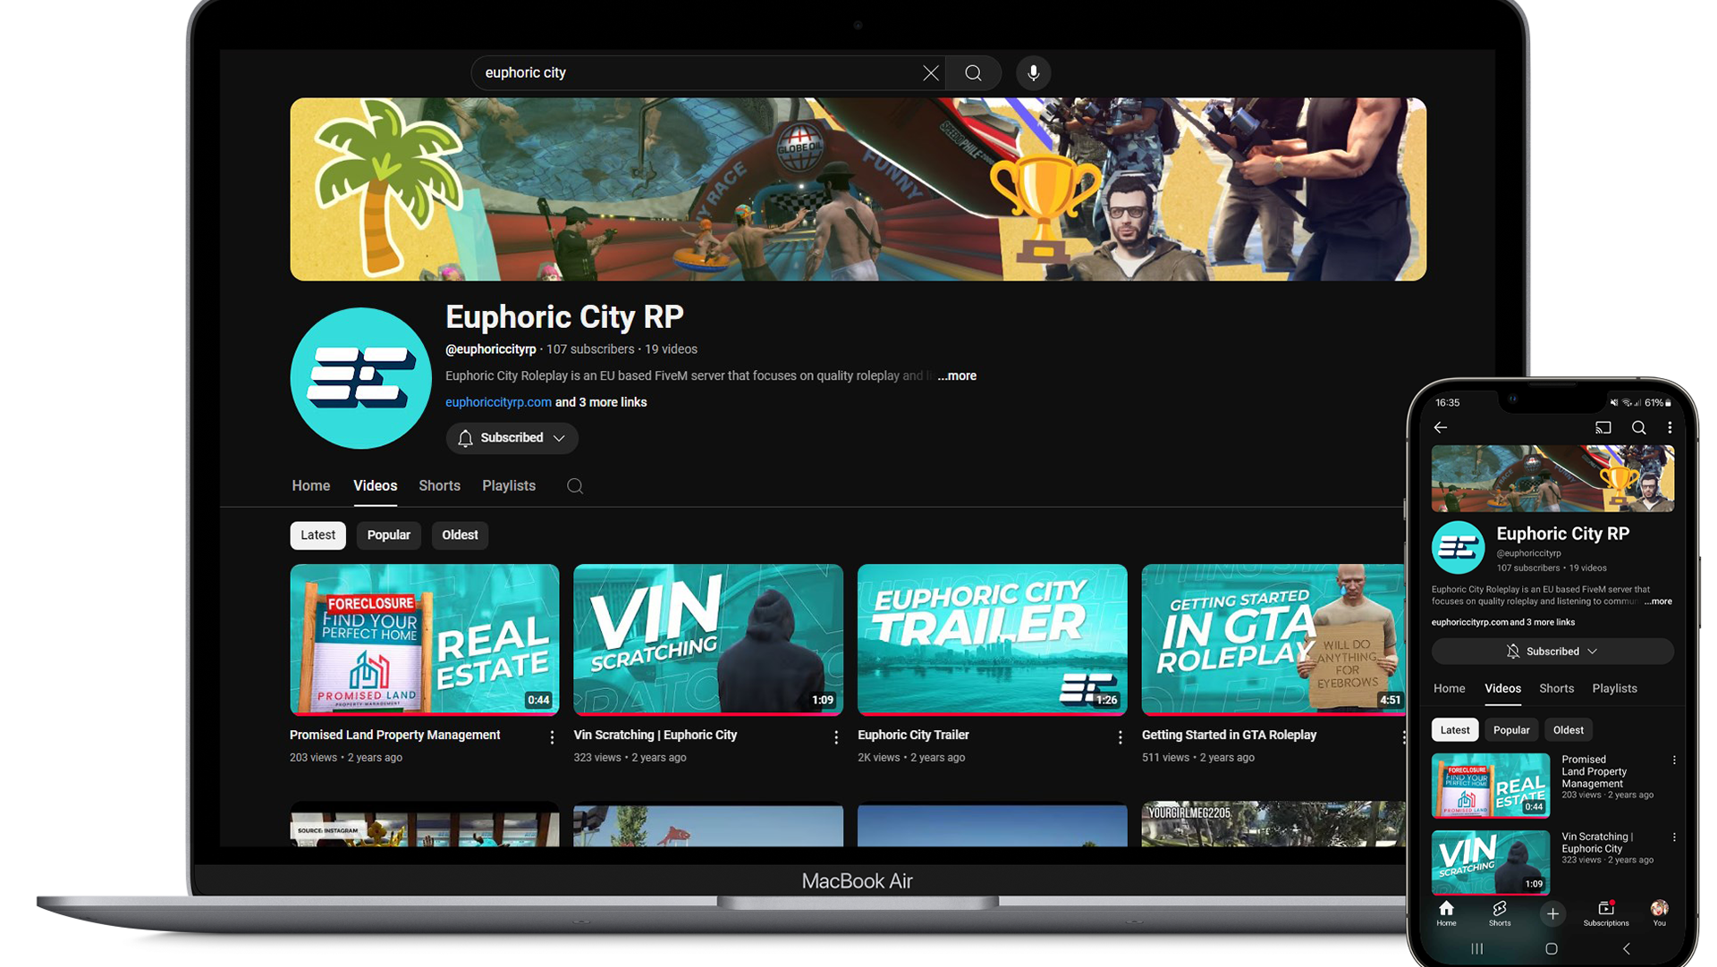This screenshot has width=1717, height=967.
Task: Select the Oldest chip on phone
Action: [1569, 730]
